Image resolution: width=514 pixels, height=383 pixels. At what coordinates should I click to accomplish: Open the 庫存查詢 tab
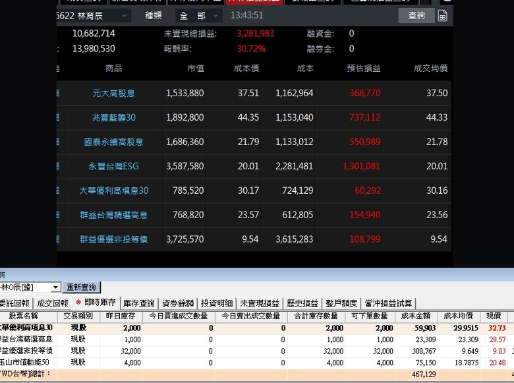[x=139, y=303]
